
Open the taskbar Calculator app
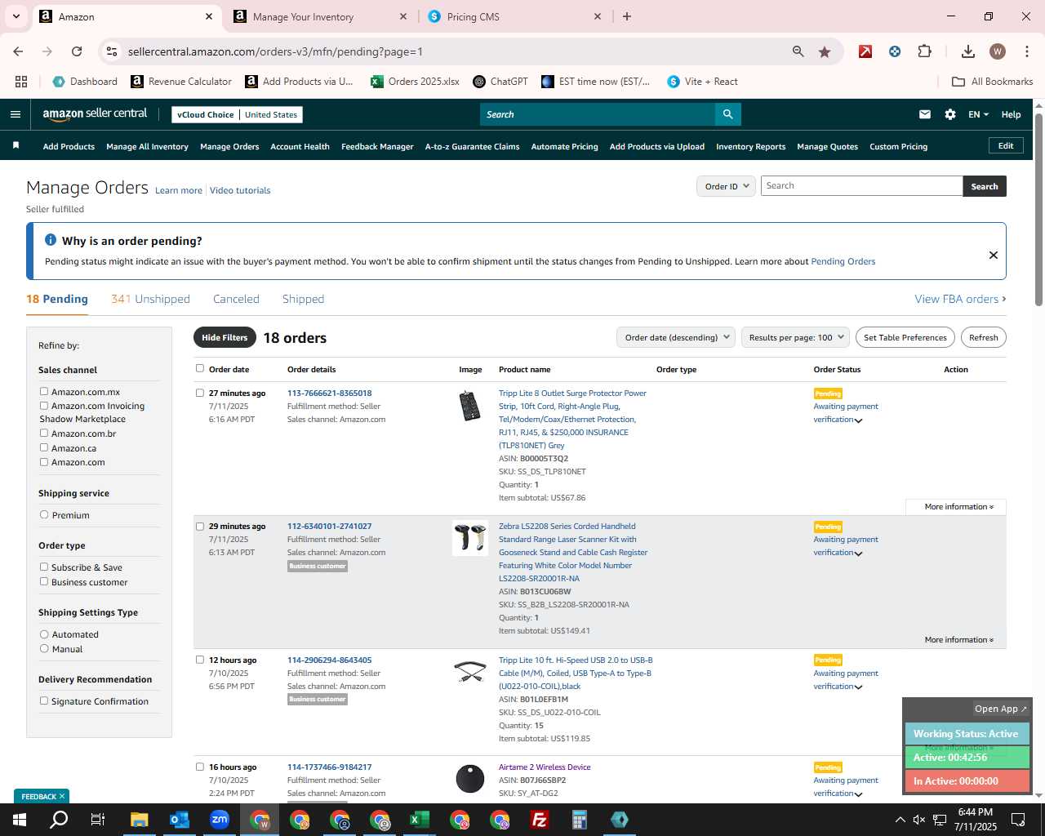coord(580,820)
